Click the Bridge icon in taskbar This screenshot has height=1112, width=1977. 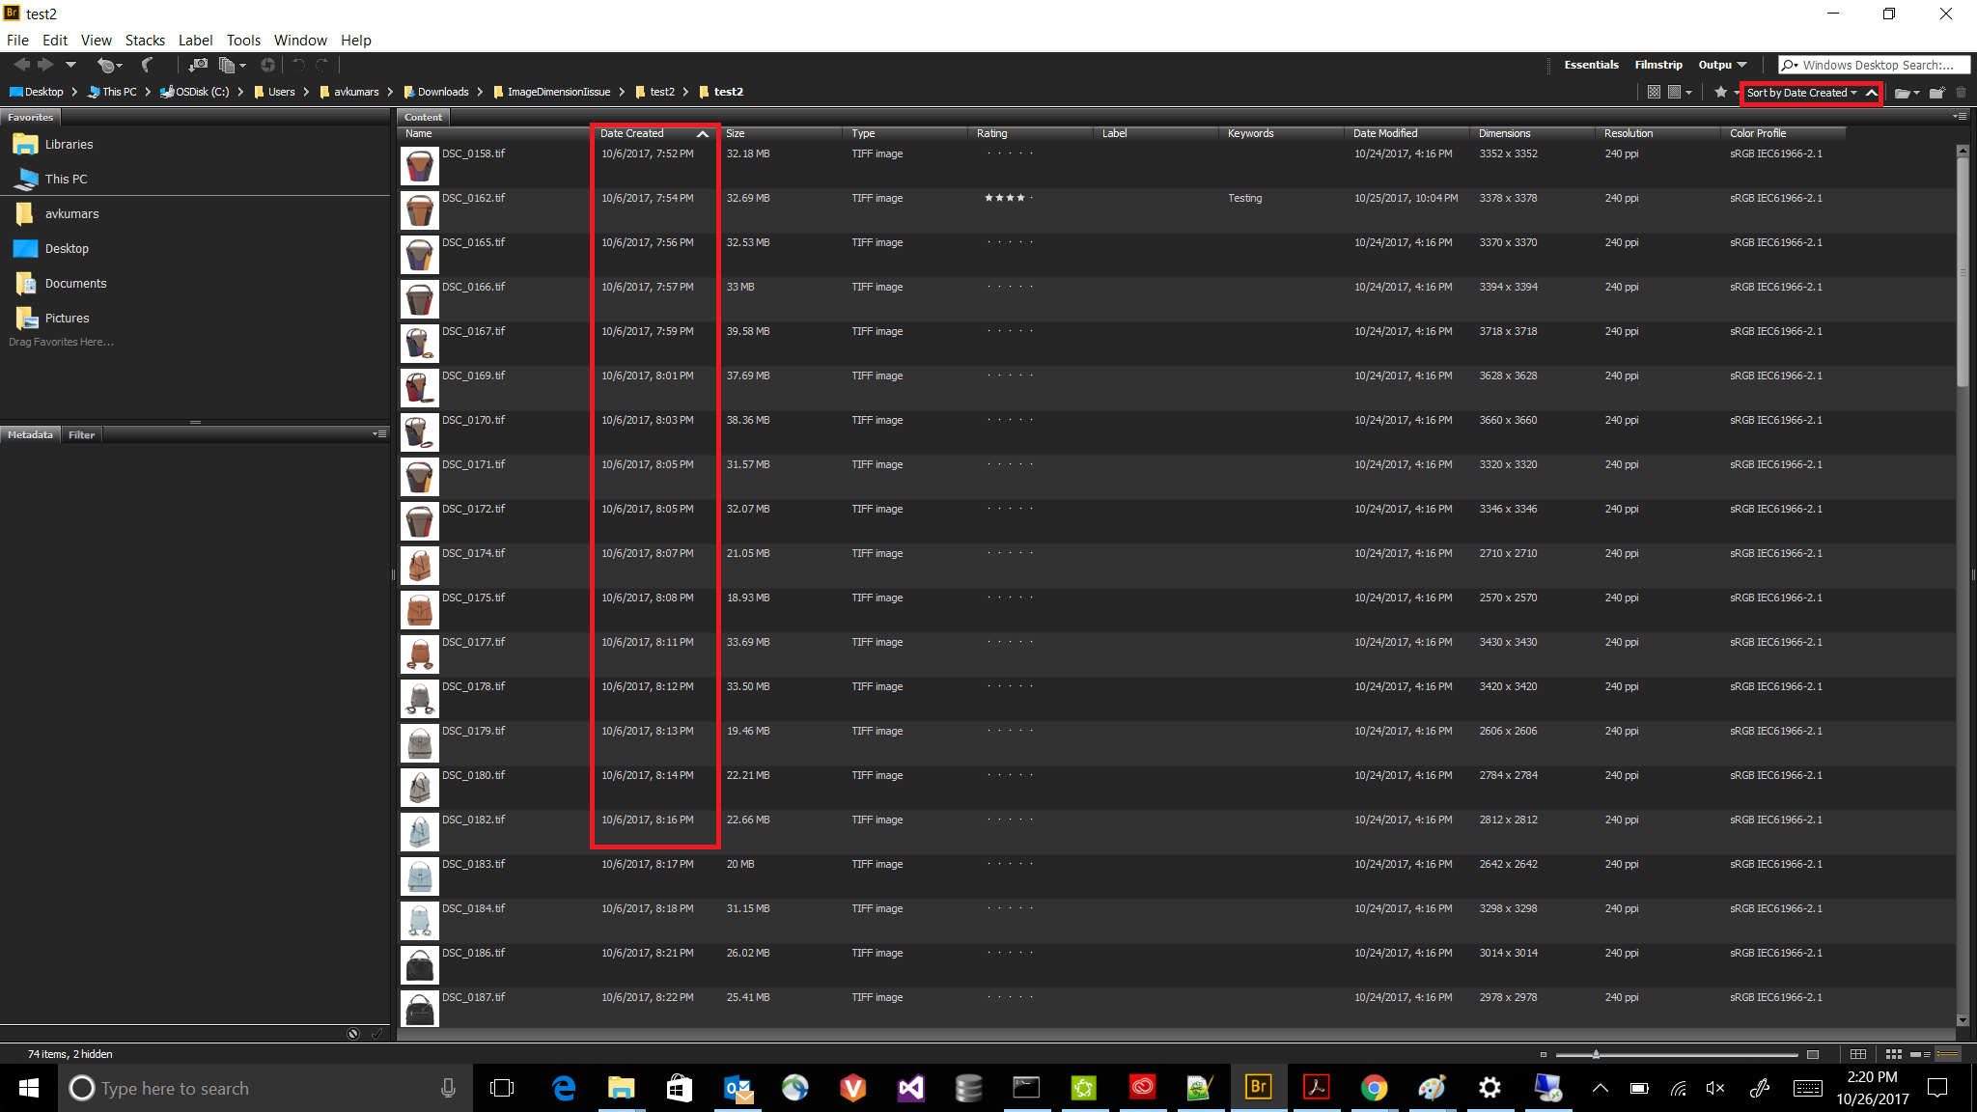point(1258,1088)
